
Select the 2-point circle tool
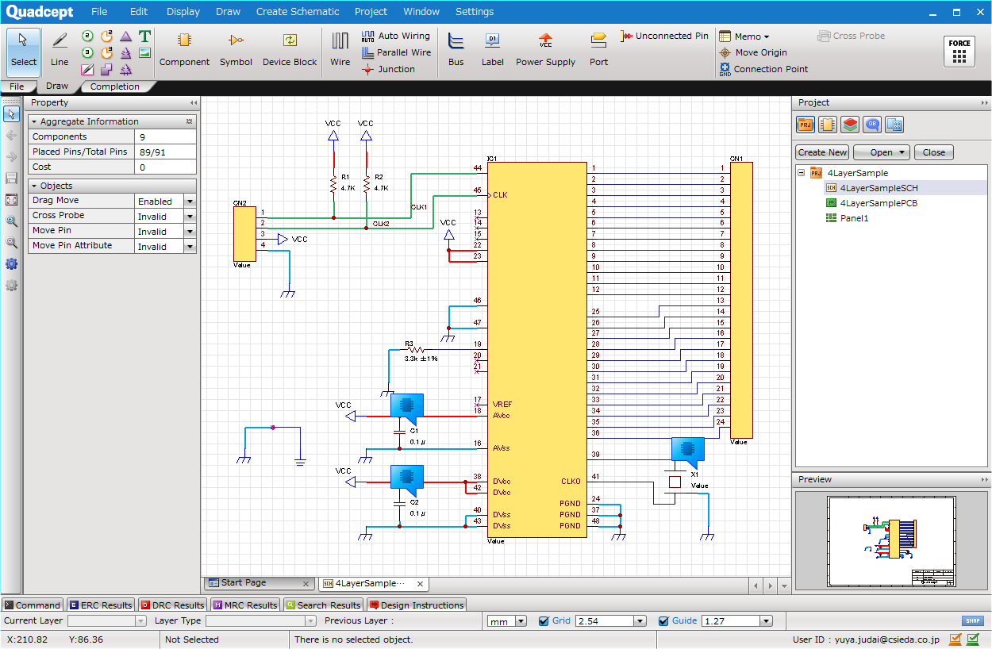click(87, 36)
